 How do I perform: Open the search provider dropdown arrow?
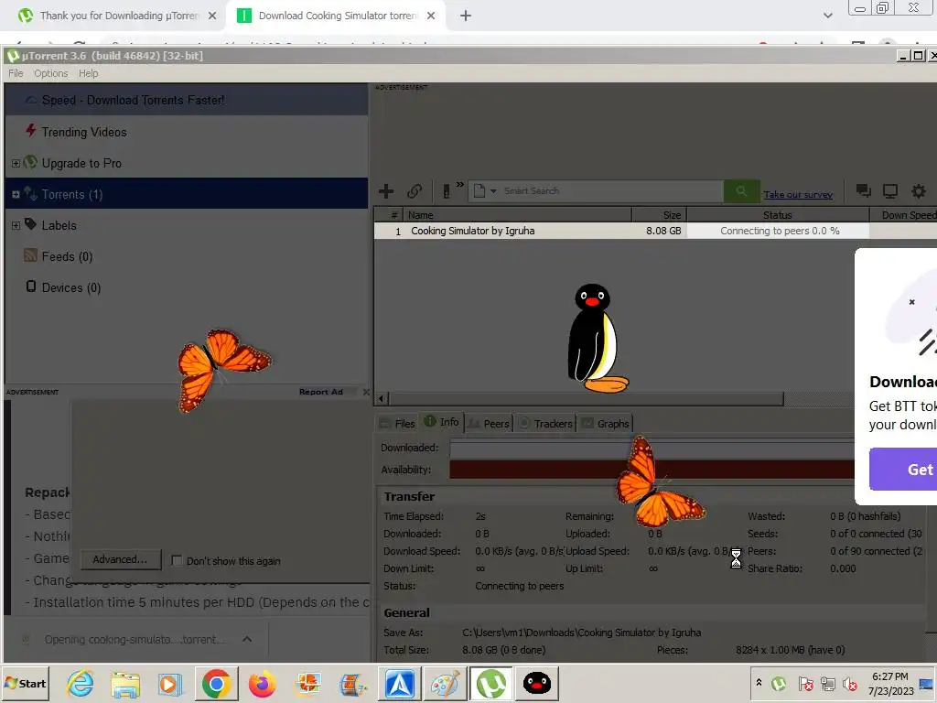click(493, 191)
